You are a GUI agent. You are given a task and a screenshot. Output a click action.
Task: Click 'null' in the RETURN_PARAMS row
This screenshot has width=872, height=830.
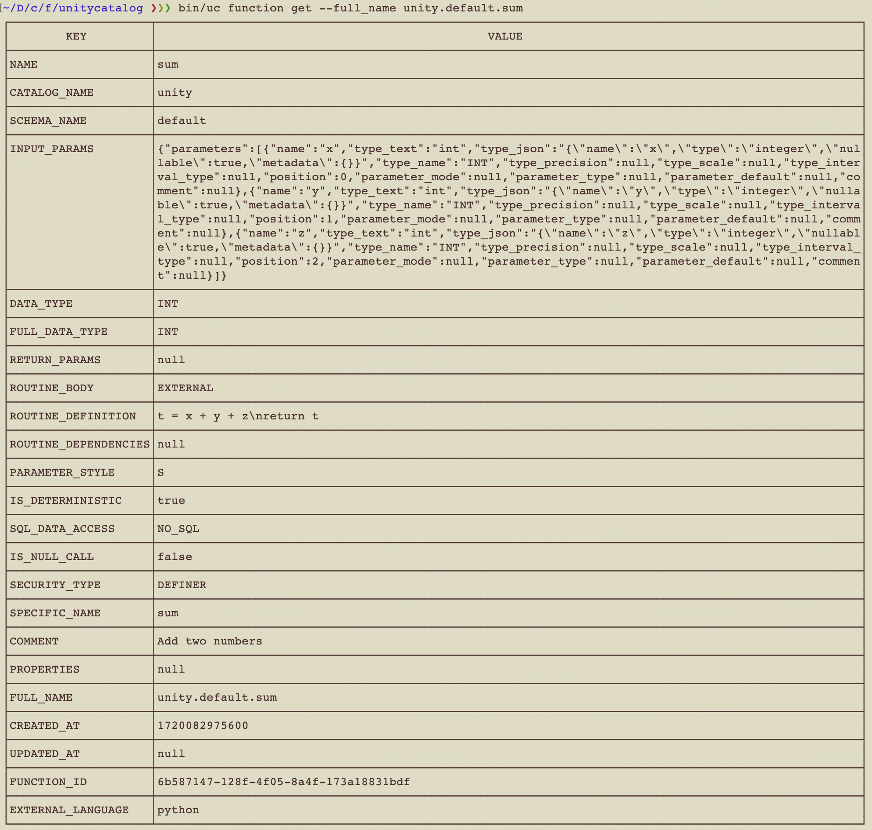pos(171,360)
